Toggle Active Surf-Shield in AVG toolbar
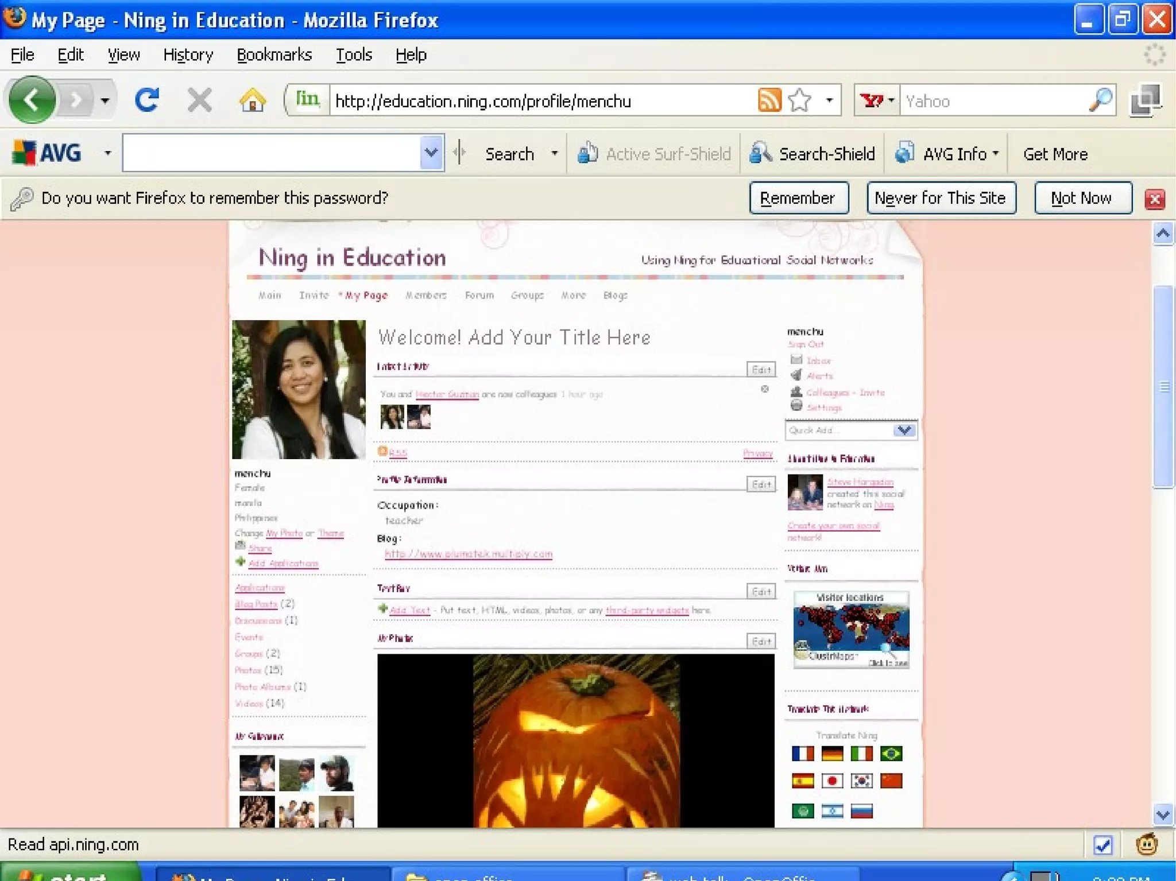Image resolution: width=1176 pixels, height=881 pixels. pyautogui.click(x=654, y=153)
